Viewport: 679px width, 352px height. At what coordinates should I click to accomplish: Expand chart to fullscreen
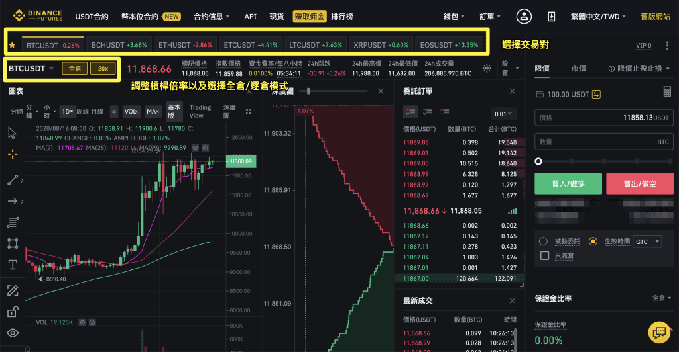248,112
